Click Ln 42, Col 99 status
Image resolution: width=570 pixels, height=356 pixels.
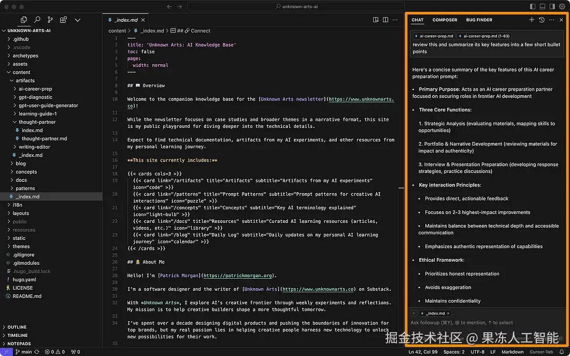coord(423,352)
